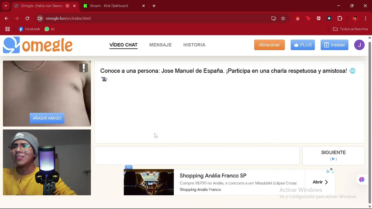Click the browser back arrow
The width and height of the screenshot is (372, 209).
[x=6, y=18]
